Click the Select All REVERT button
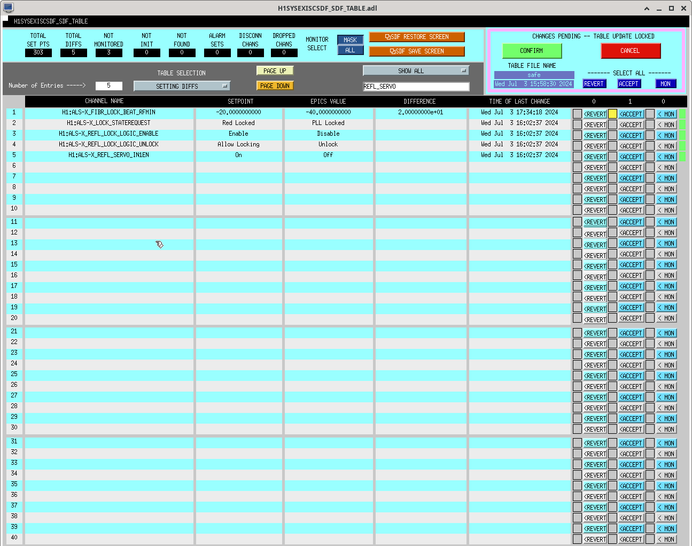The image size is (692, 546). pos(594,84)
